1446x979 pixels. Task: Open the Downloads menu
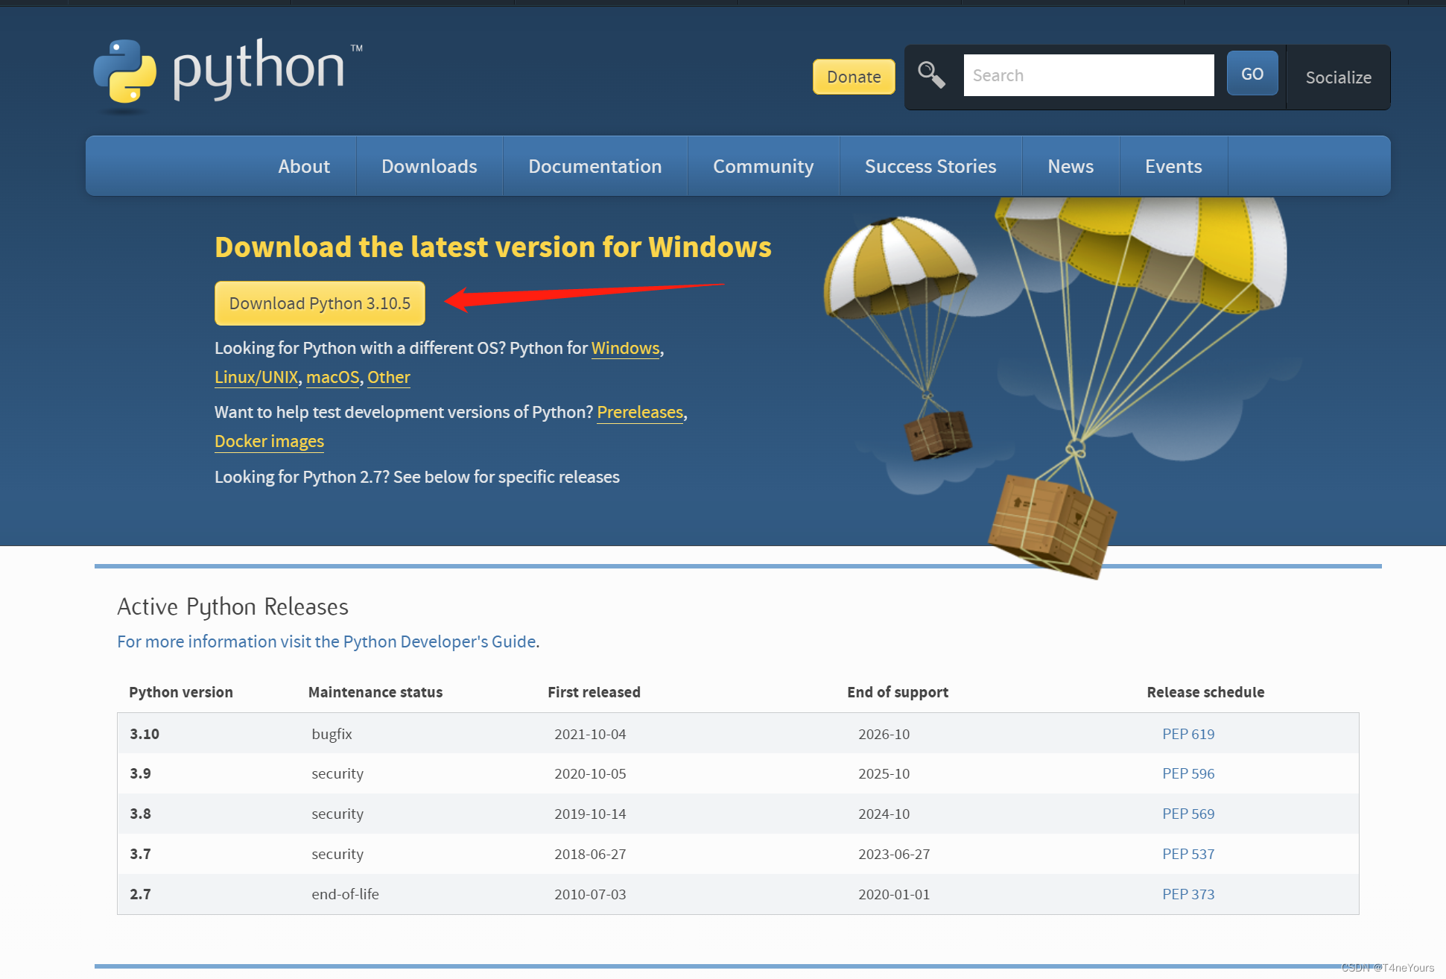pos(429,166)
